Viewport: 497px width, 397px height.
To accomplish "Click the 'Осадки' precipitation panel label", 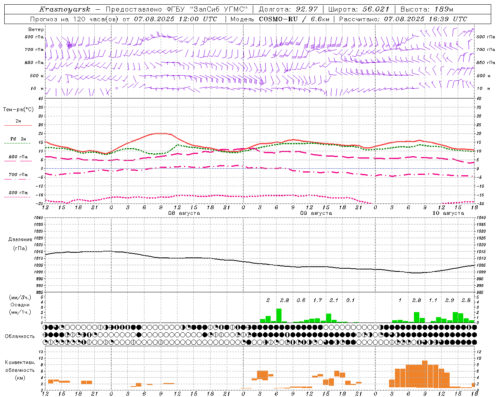I will click(x=20, y=305).
